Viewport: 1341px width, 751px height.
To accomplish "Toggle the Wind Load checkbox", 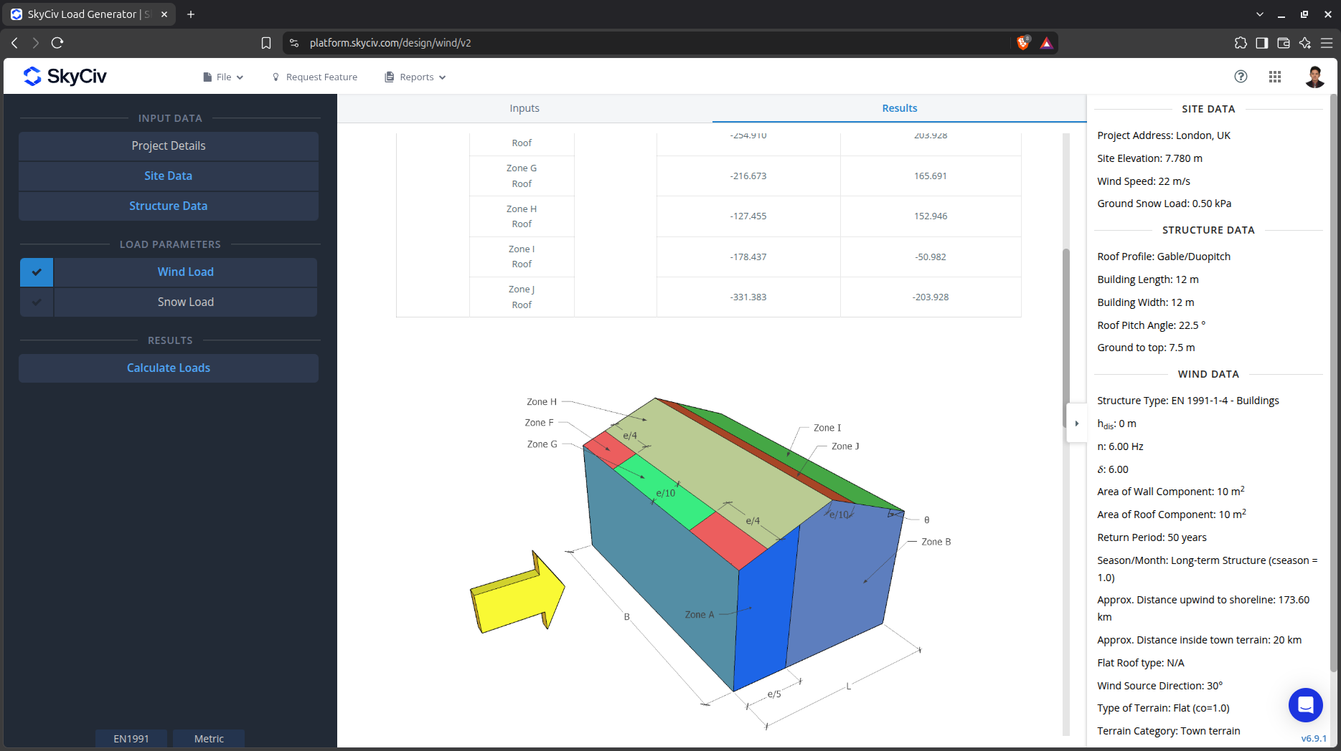I will [x=37, y=272].
